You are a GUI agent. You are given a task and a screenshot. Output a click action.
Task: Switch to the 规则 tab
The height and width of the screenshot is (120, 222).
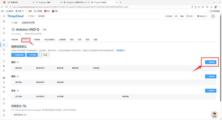click(72, 40)
